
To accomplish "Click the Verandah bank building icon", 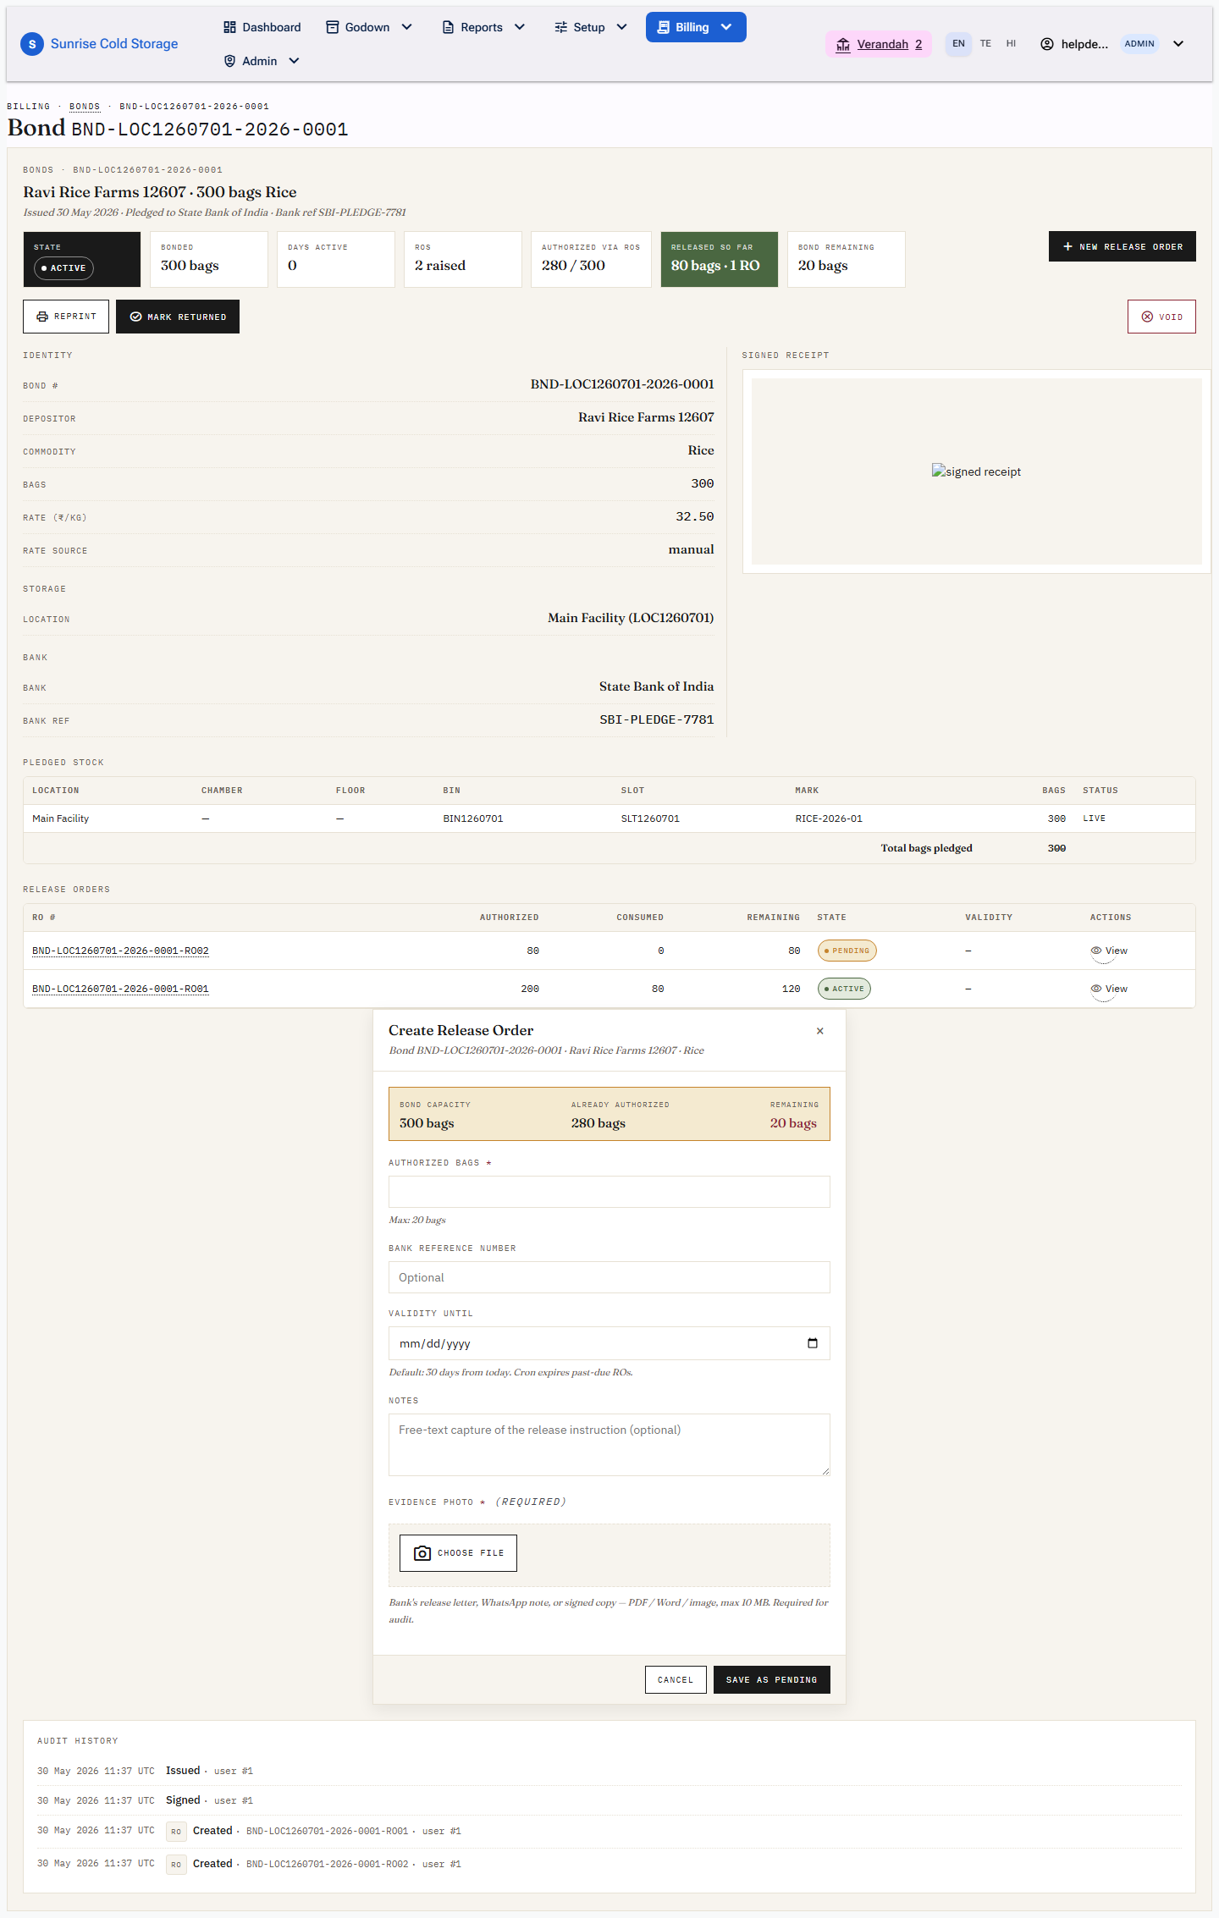I will [843, 44].
